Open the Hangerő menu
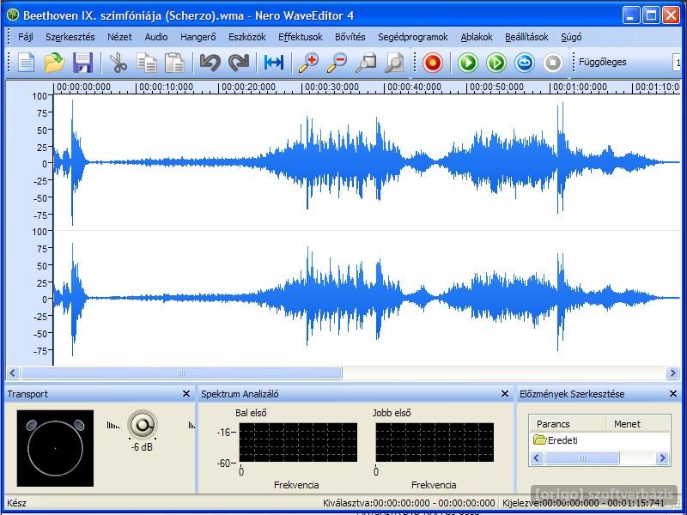 pos(198,37)
